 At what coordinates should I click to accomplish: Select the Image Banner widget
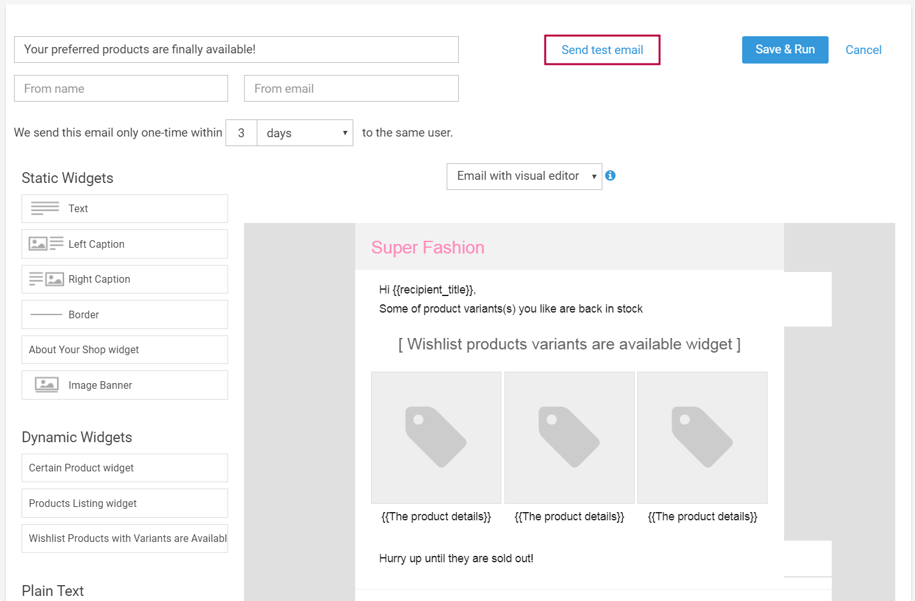click(x=125, y=385)
